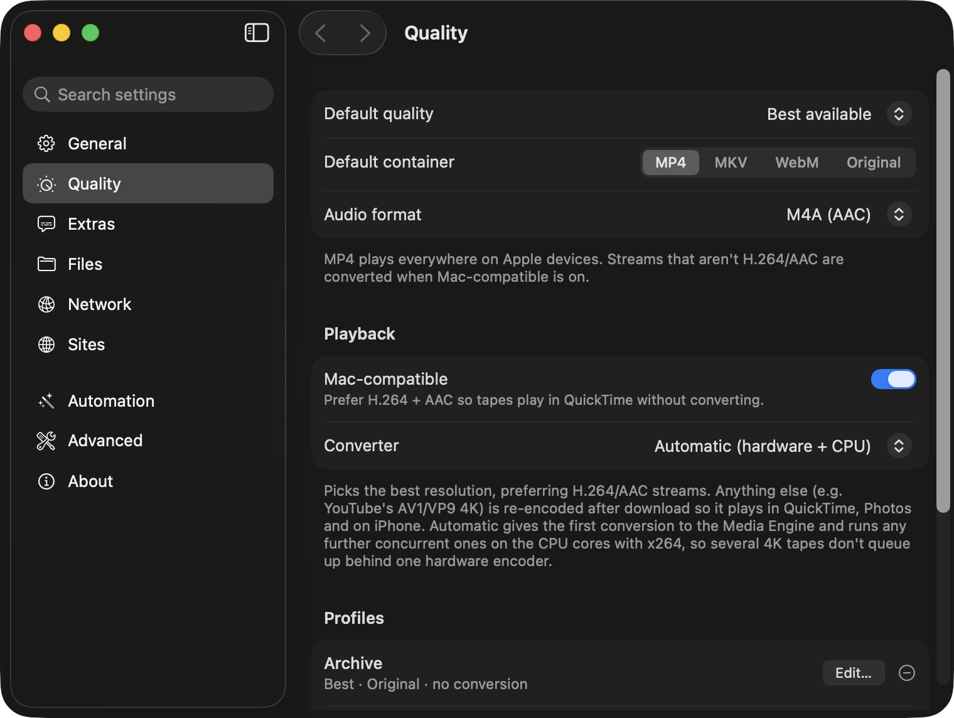Open the Sites settings section
This screenshot has width=954, height=718.
pyautogui.click(x=148, y=345)
